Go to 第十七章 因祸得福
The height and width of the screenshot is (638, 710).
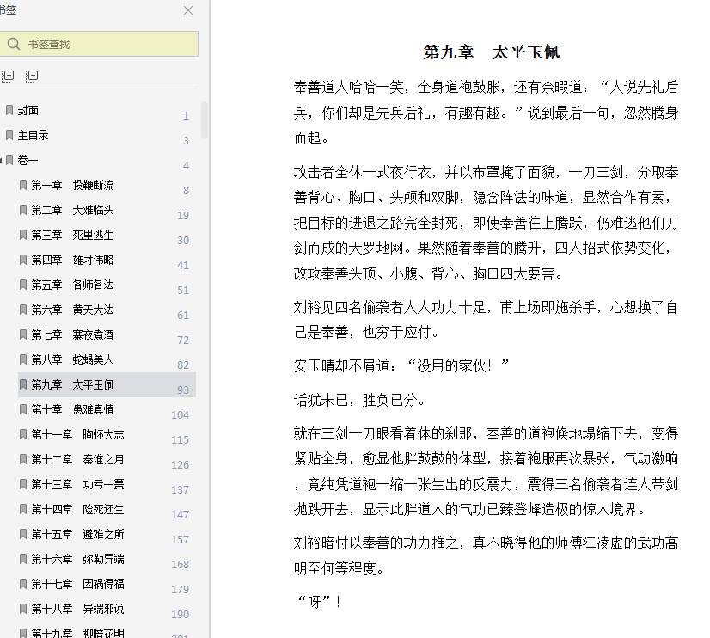[77, 584]
